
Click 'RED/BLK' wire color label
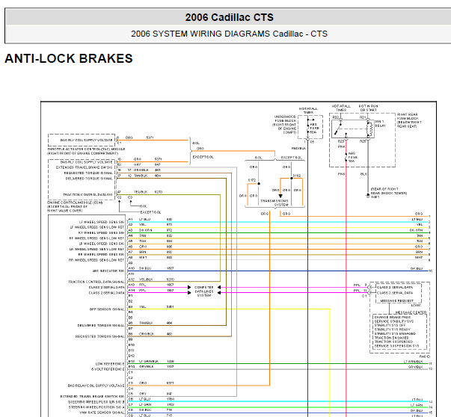coord(298,149)
